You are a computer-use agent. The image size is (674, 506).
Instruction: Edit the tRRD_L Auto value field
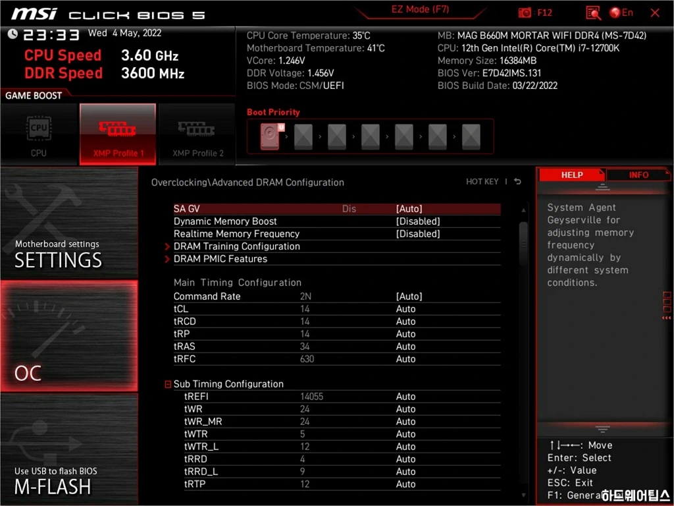tap(405, 471)
